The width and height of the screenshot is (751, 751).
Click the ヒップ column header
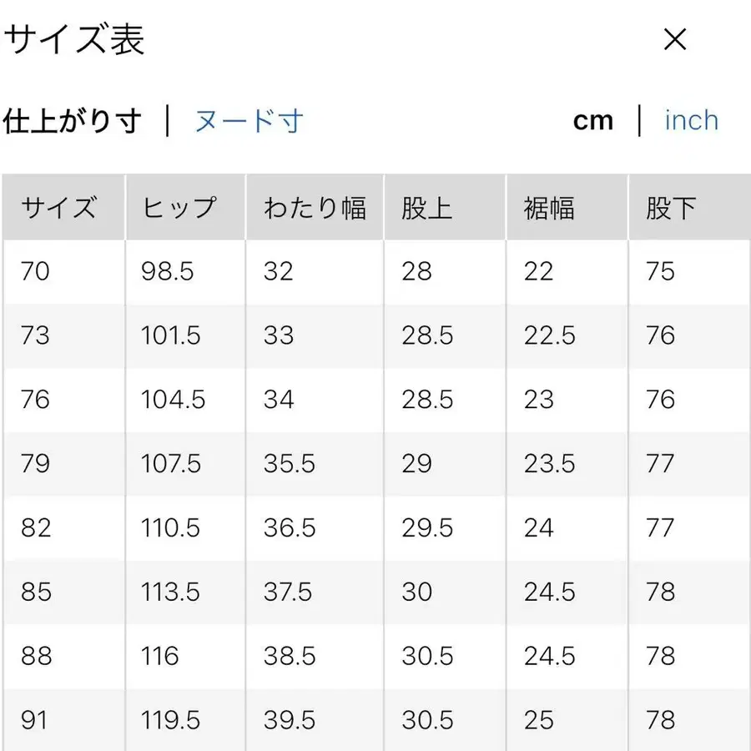point(178,207)
